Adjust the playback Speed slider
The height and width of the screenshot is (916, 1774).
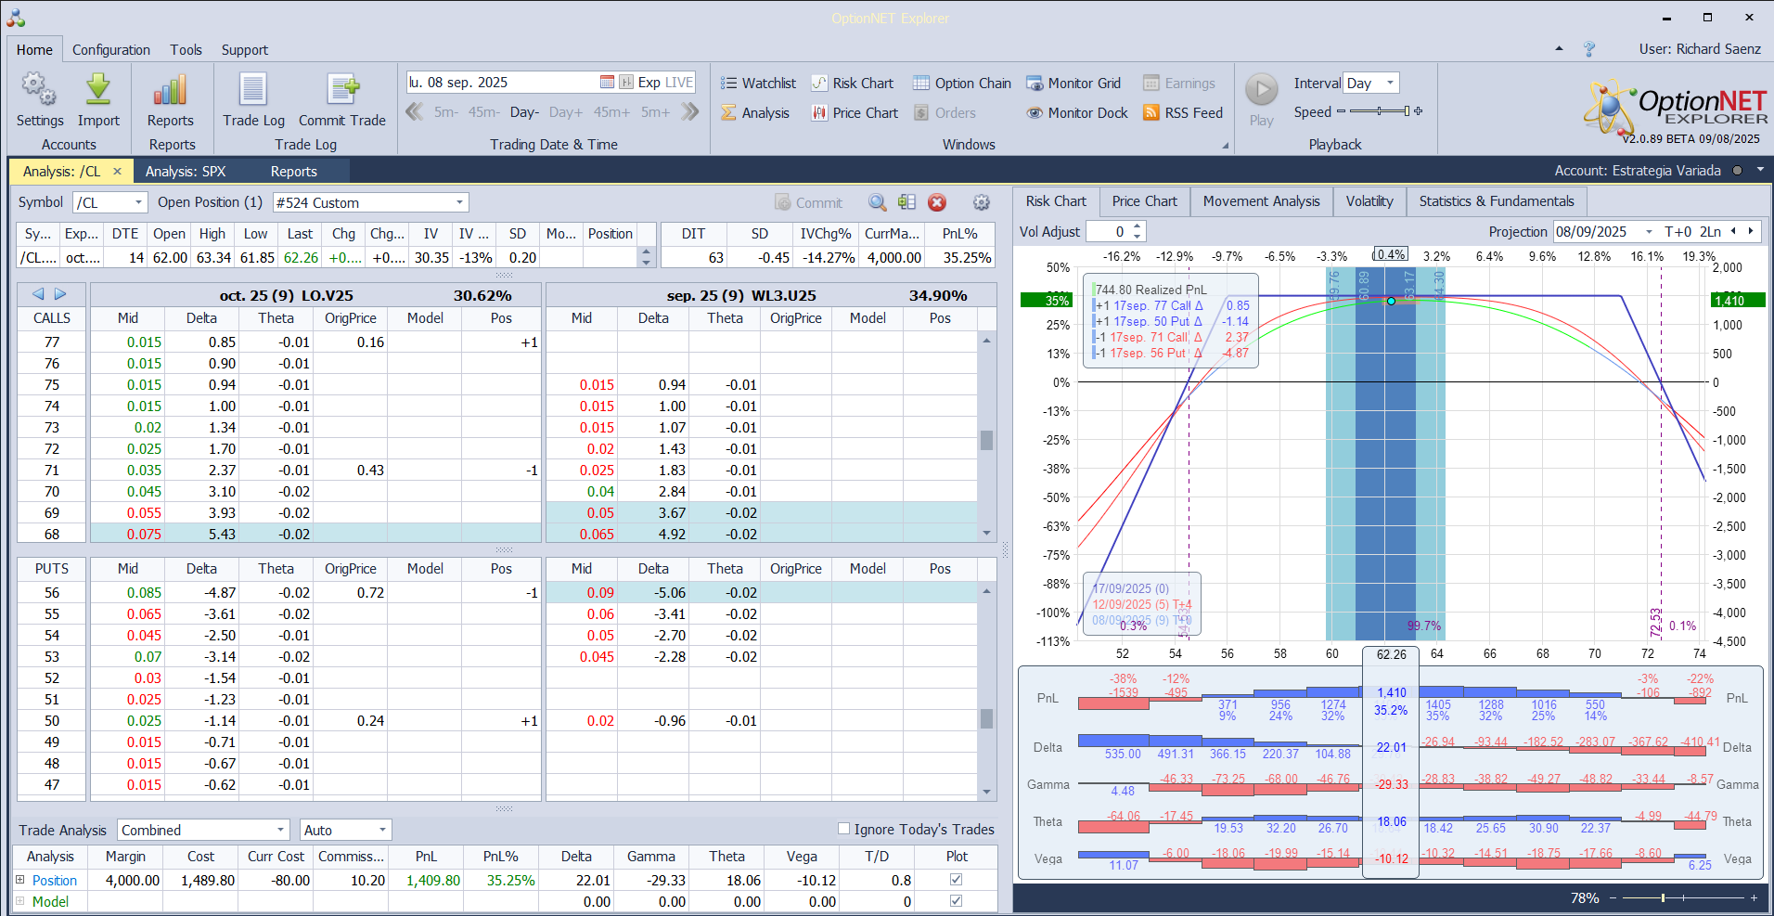pyautogui.click(x=1379, y=111)
